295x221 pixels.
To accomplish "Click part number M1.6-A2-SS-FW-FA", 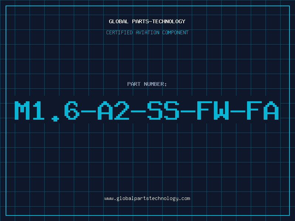I will click(147, 111).
